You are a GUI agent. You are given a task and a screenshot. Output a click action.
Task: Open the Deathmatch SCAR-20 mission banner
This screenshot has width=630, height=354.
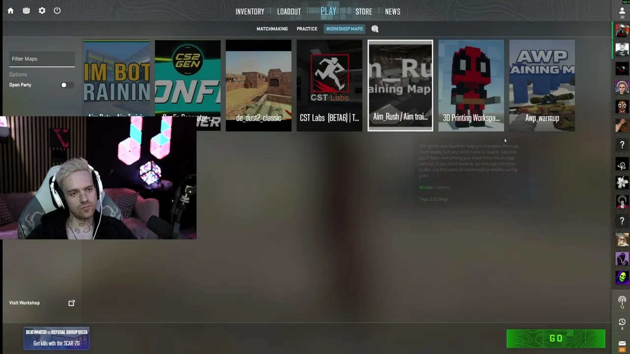point(57,338)
